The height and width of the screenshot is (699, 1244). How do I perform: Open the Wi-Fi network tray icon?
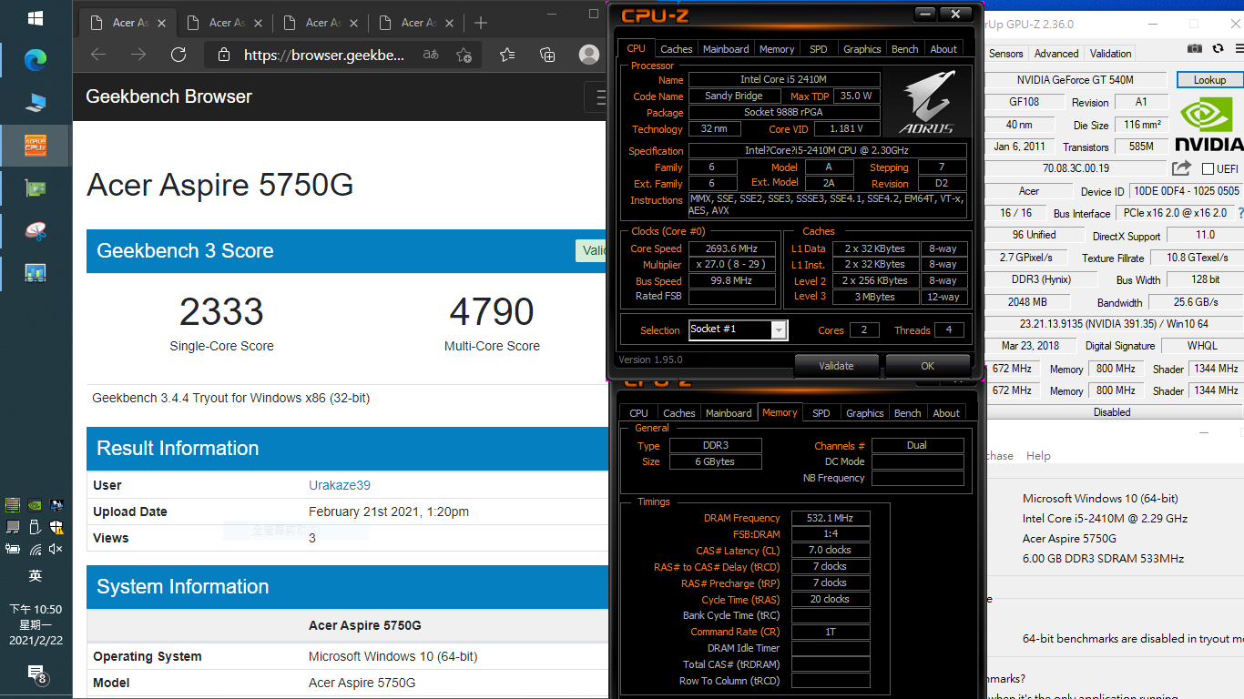click(x=35, y=548)
